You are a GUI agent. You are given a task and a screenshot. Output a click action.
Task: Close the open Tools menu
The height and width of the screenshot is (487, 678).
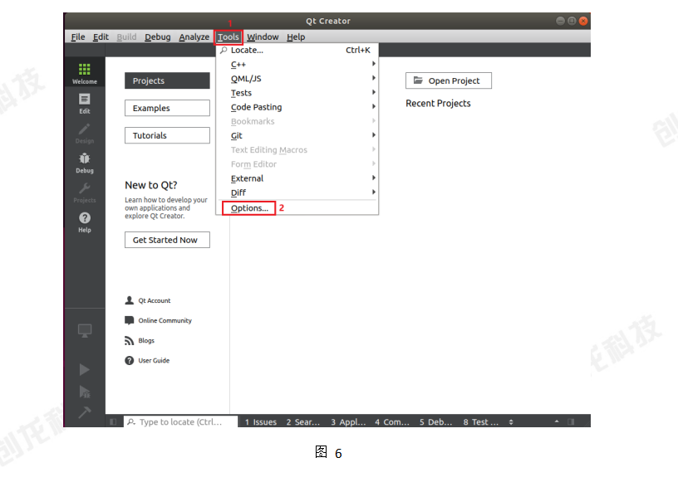(228, 37)
